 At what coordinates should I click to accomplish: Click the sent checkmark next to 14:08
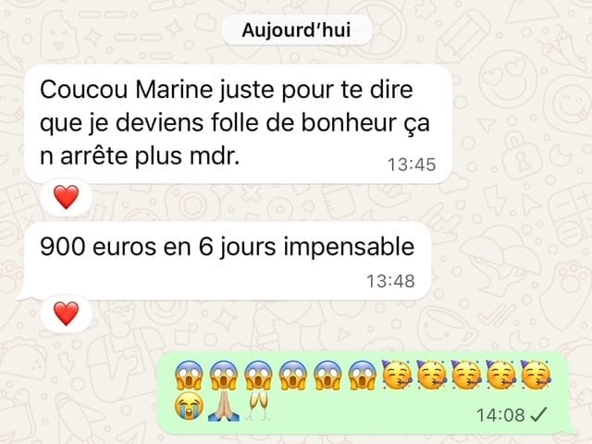point(538,414)
